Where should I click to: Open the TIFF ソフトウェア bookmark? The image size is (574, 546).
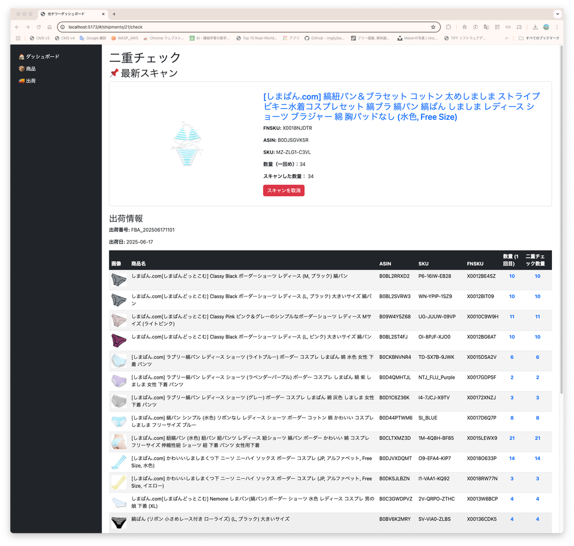click(x=465, y=38)
